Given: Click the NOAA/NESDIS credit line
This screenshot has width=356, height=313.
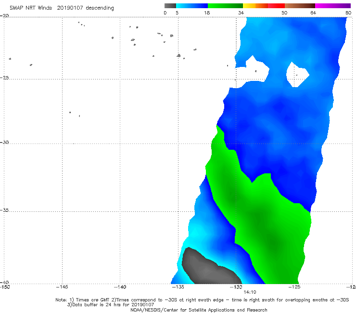Looking at the screenshot, I should pos(199,310).
